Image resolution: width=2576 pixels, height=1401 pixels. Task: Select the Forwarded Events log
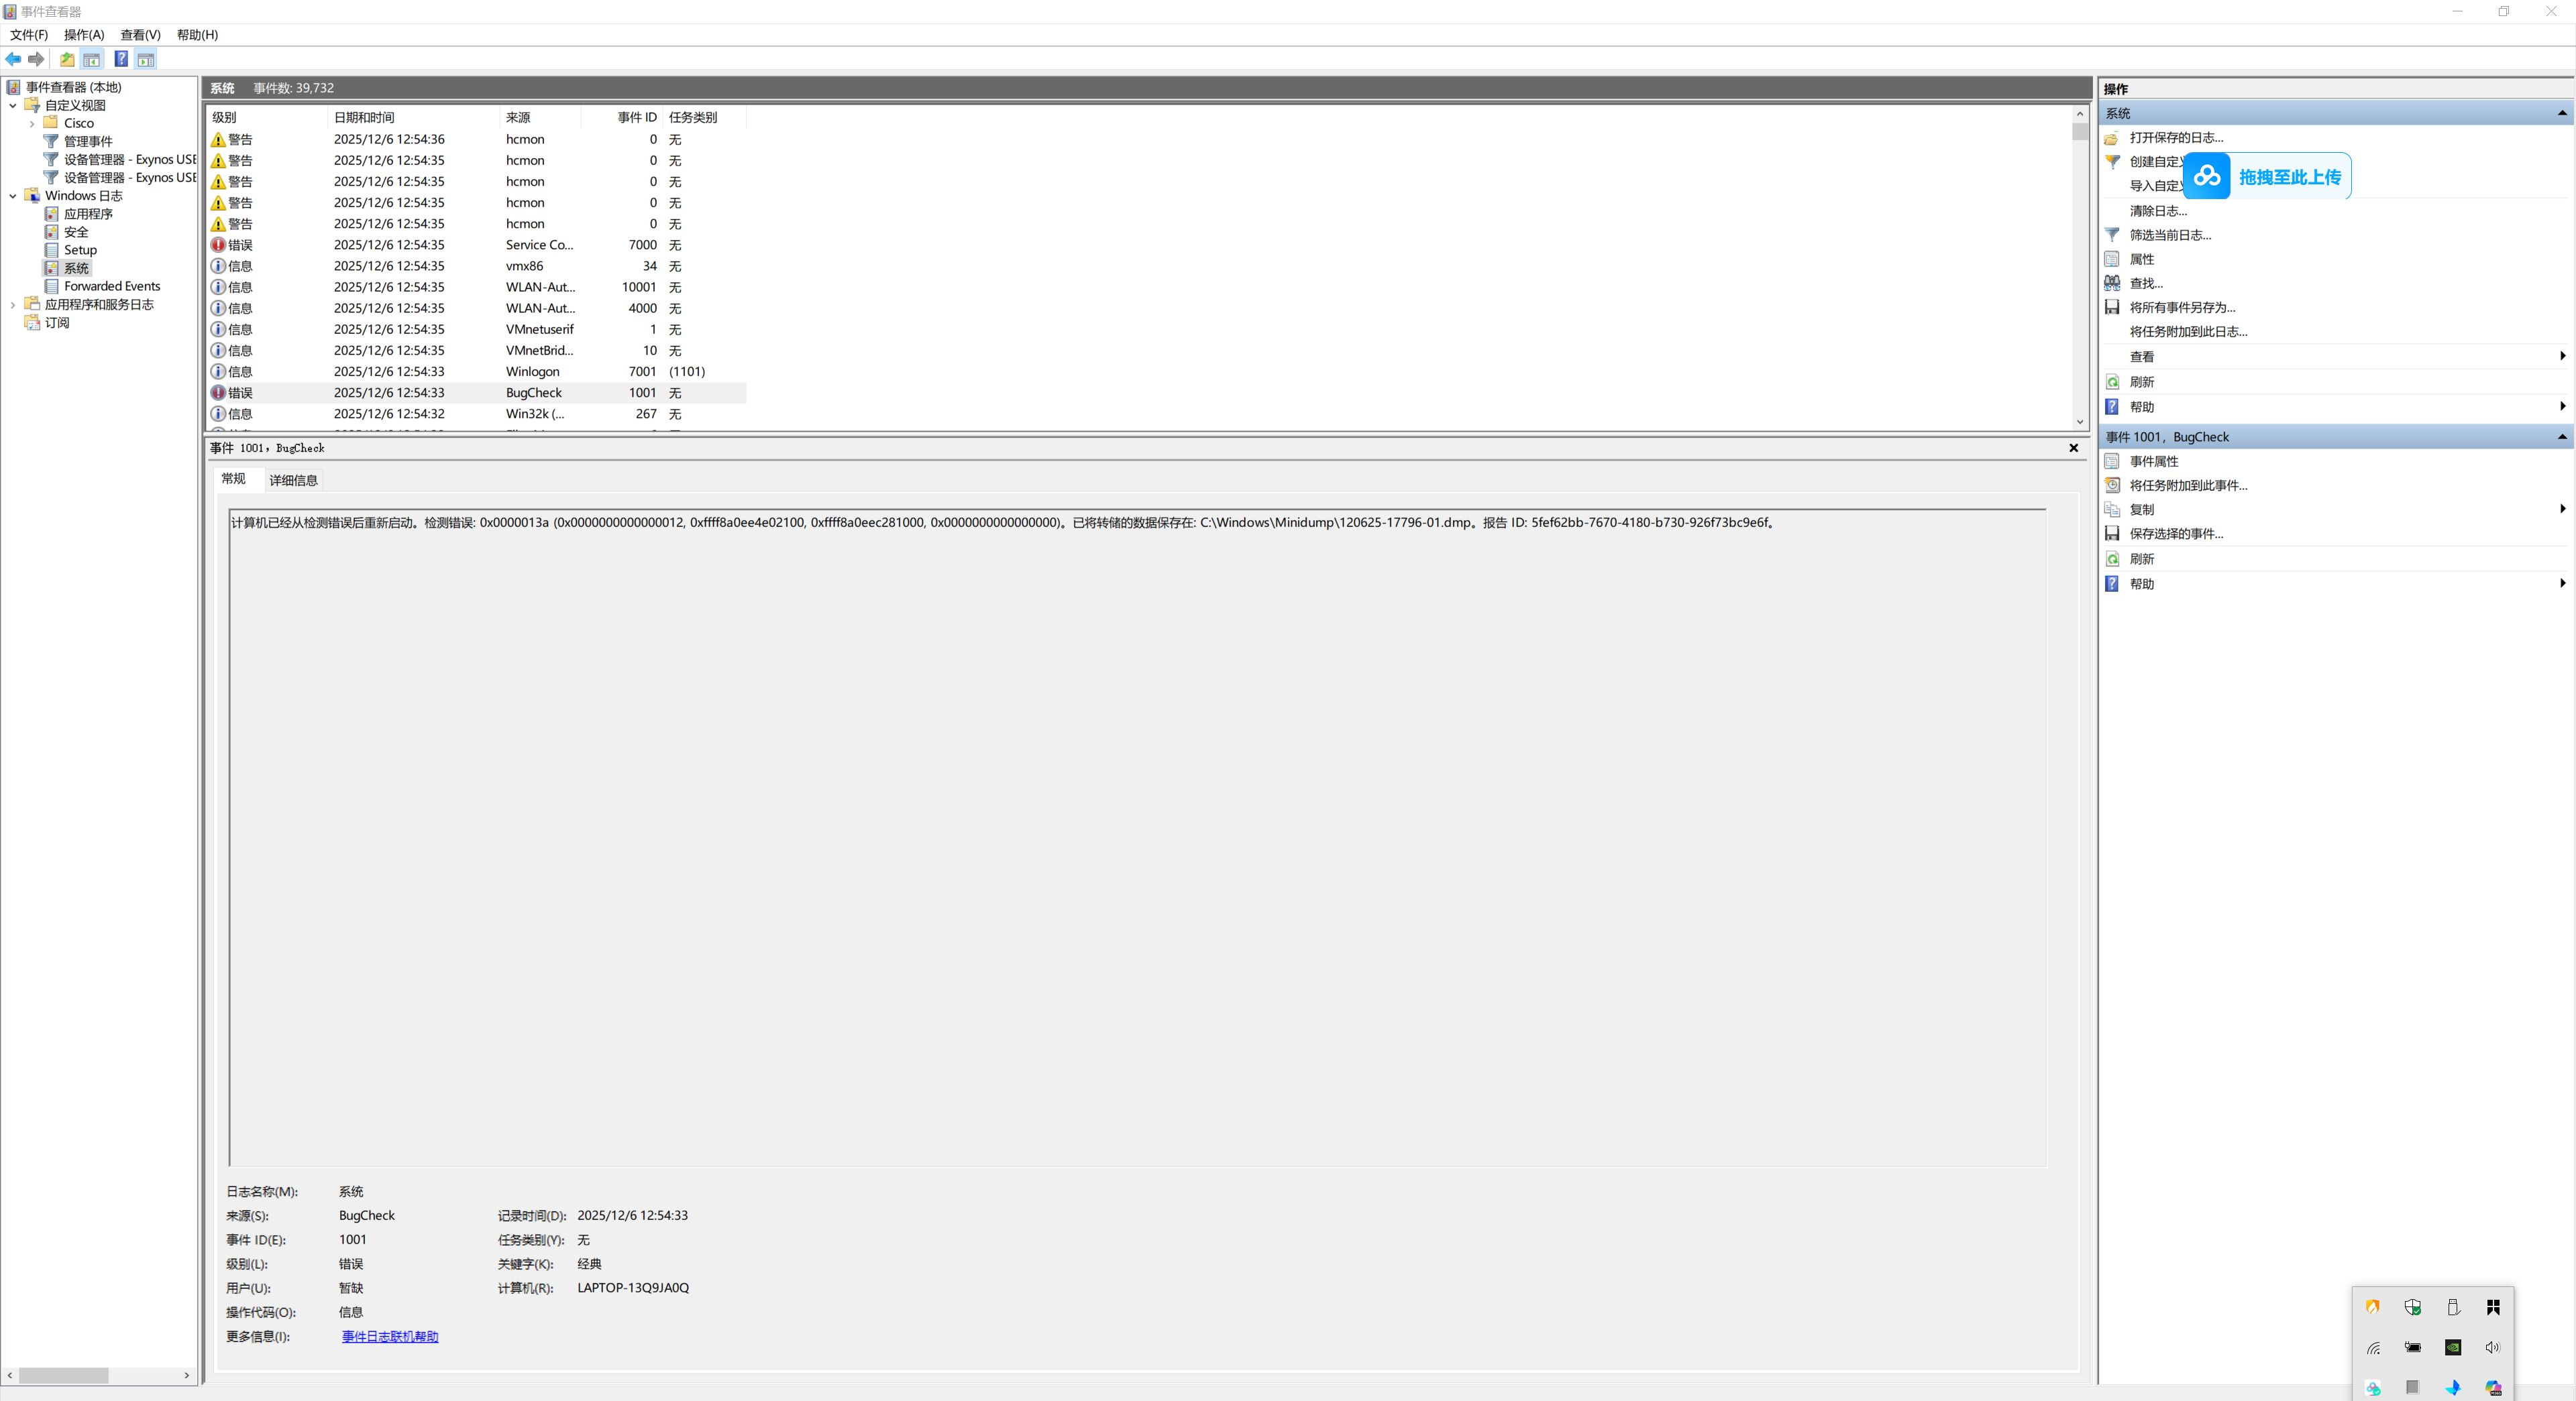pyautogui.click(x=112, y=287)
